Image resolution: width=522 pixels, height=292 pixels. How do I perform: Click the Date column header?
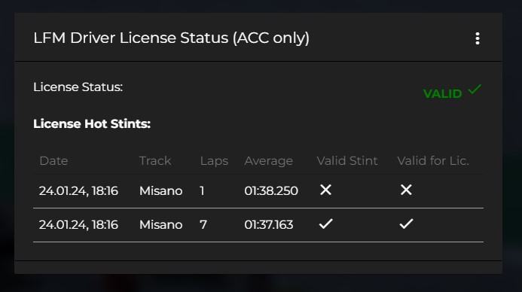coord(53,161)
